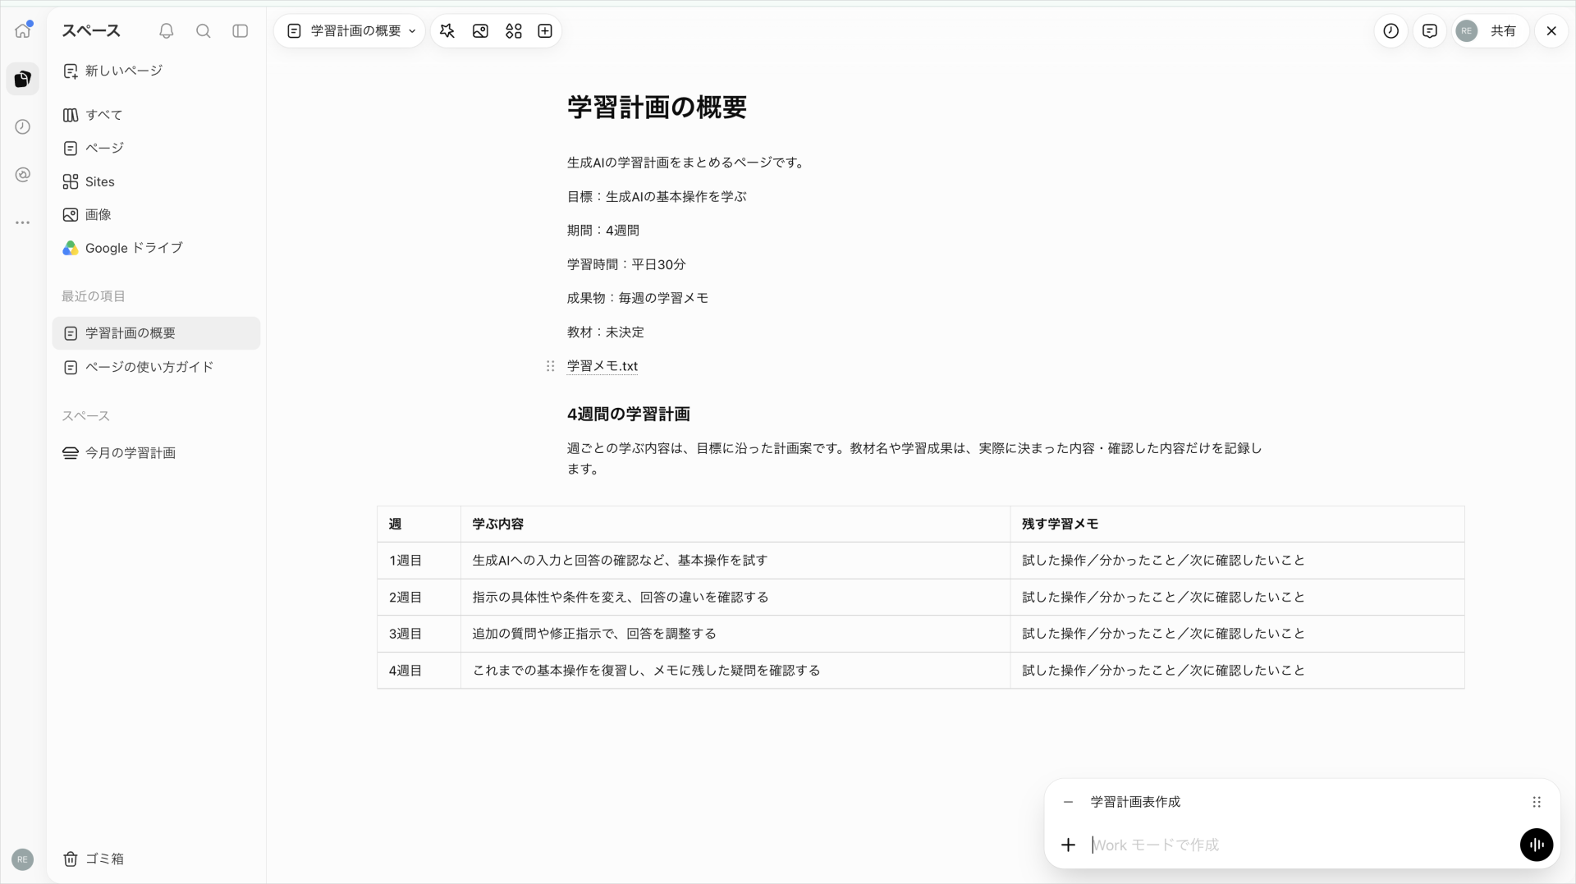Open the clock icon in left rail
Viewport: 1576px width, 884px height.
point(23,126)
